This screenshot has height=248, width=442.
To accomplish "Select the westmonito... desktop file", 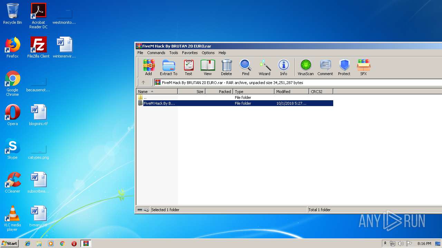I will point(64,17).
